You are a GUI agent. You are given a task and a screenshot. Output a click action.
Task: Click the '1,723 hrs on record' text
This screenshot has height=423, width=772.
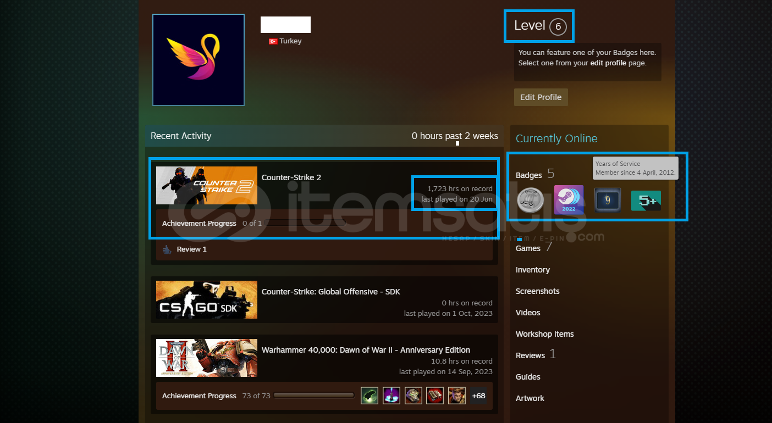tap(460, 189)
